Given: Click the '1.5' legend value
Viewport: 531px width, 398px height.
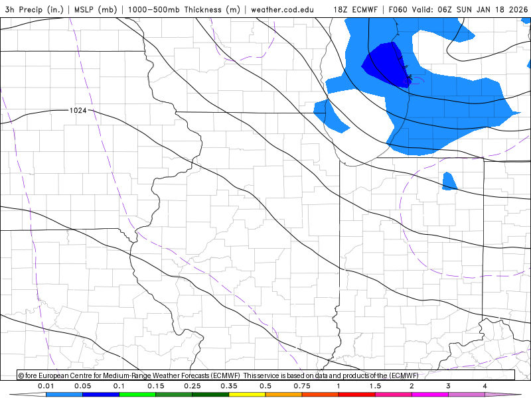Looking at the screenshot, I should [x=375, y=386].
